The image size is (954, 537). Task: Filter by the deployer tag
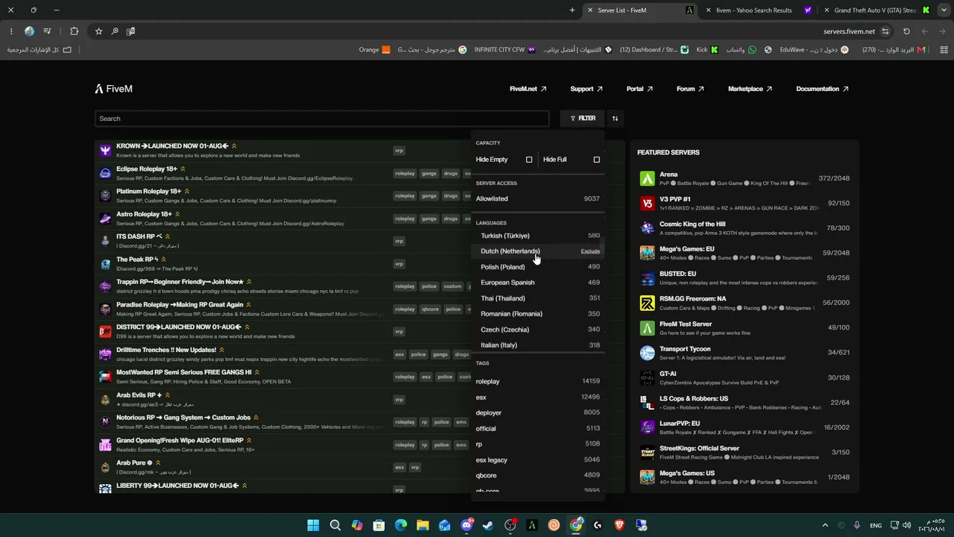[538, 412]
